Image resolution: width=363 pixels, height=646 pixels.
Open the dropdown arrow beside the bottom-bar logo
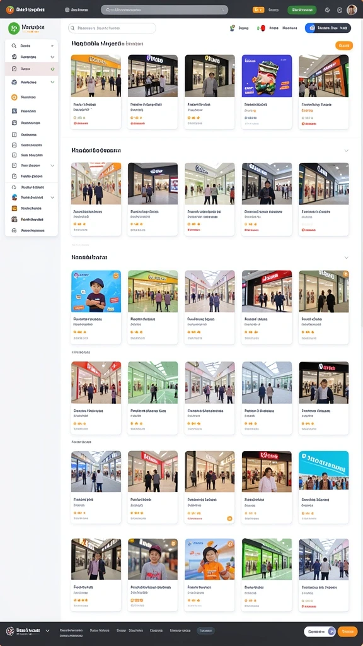[x=47, y=631]
